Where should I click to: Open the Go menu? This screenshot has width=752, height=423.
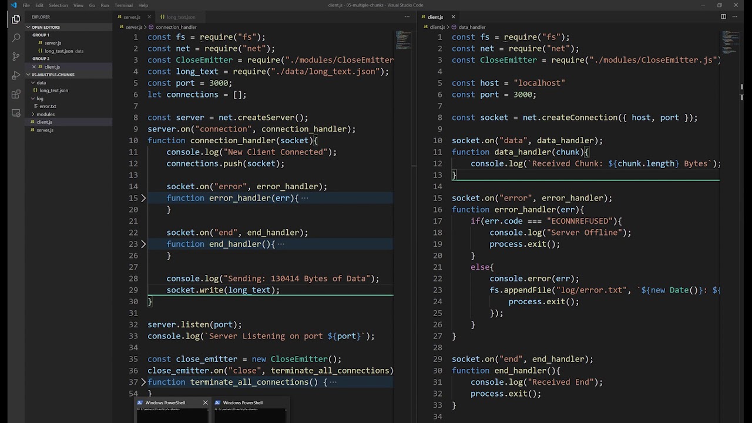tap(92, 5)
